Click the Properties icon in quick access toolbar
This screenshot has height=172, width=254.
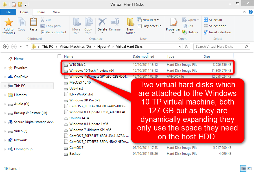coord(14,4)
